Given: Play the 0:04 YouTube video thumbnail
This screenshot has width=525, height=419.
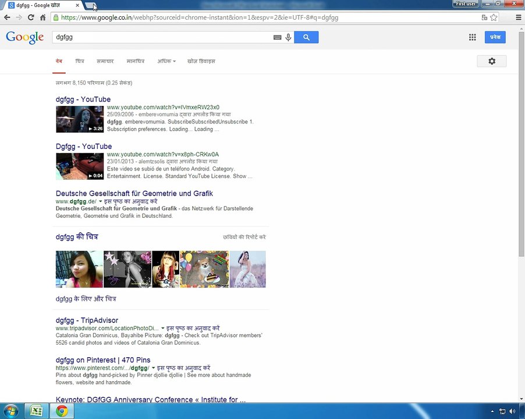Looking at the screenshot, I should point(80,166).
